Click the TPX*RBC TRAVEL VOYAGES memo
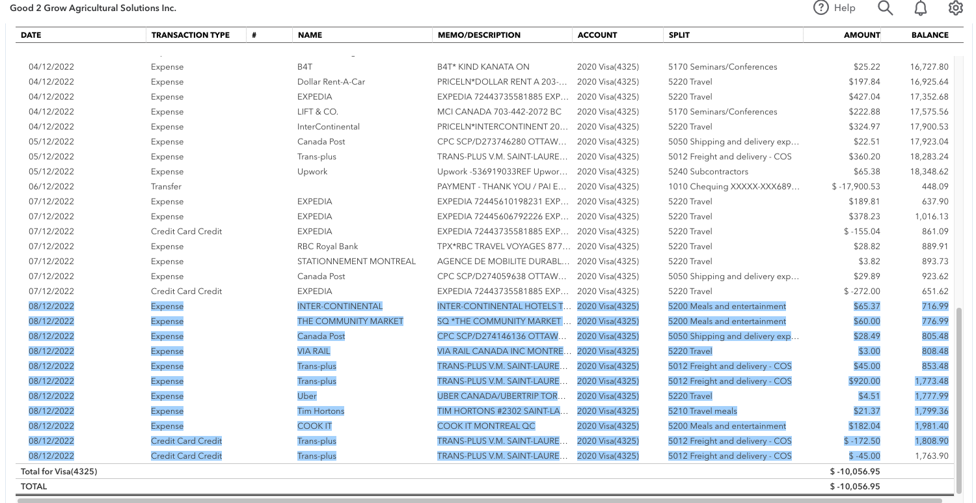The width and height of the screenshot is (976, 503). (x=502, y=247)
